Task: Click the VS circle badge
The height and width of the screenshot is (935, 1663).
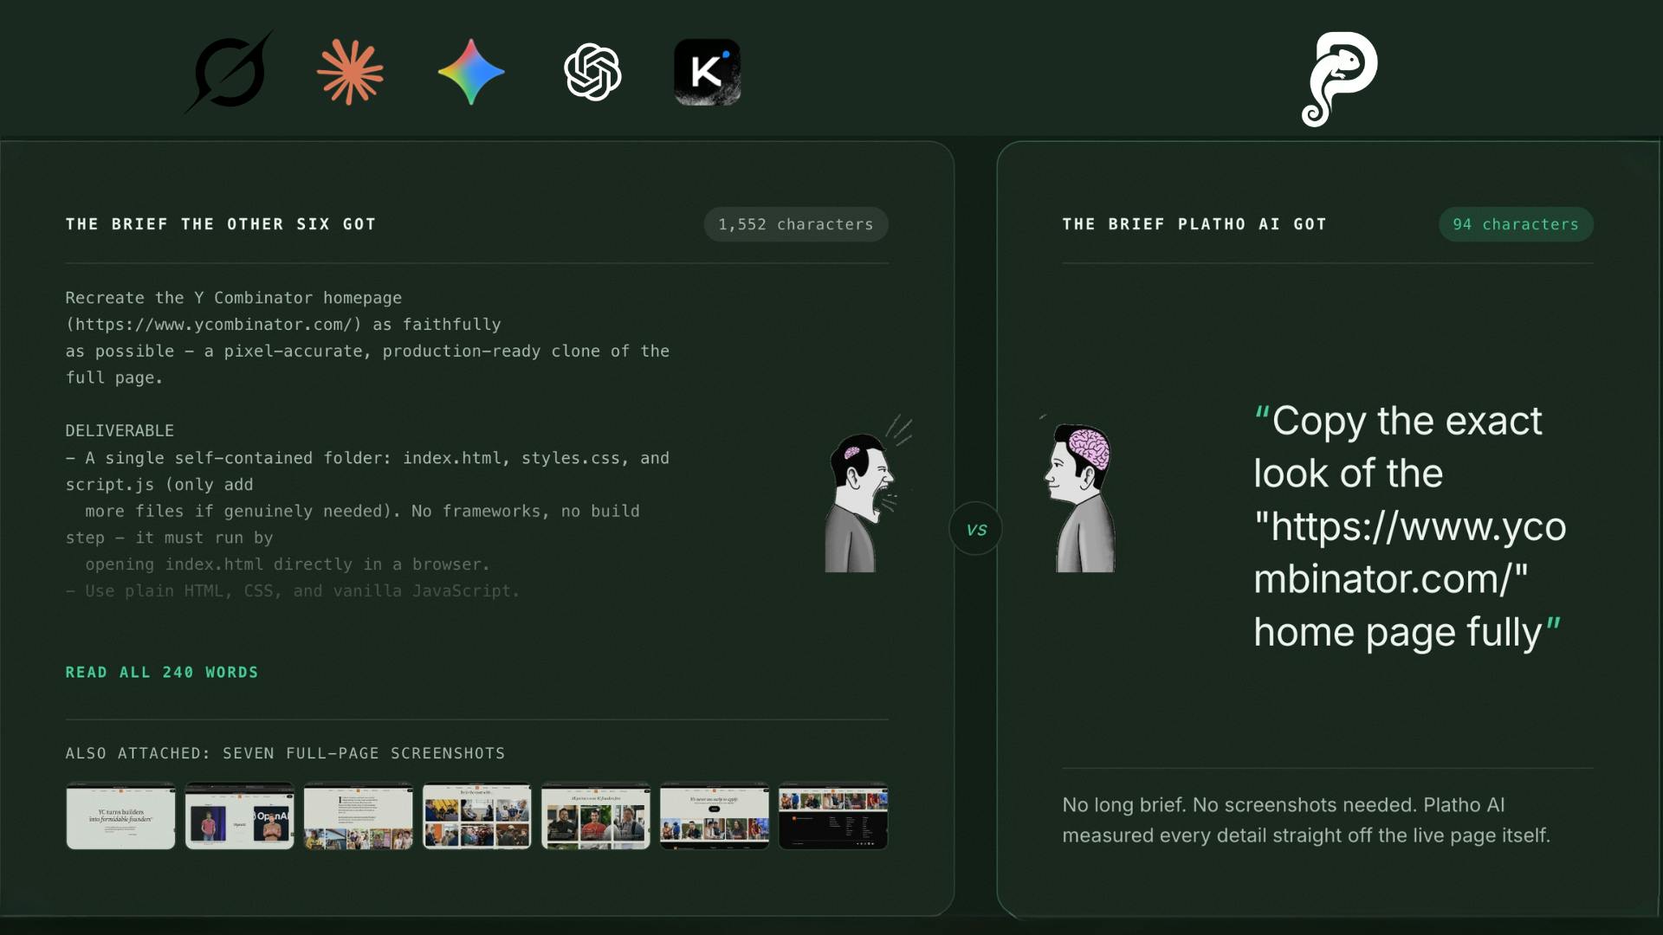Action: pos(976,529)
